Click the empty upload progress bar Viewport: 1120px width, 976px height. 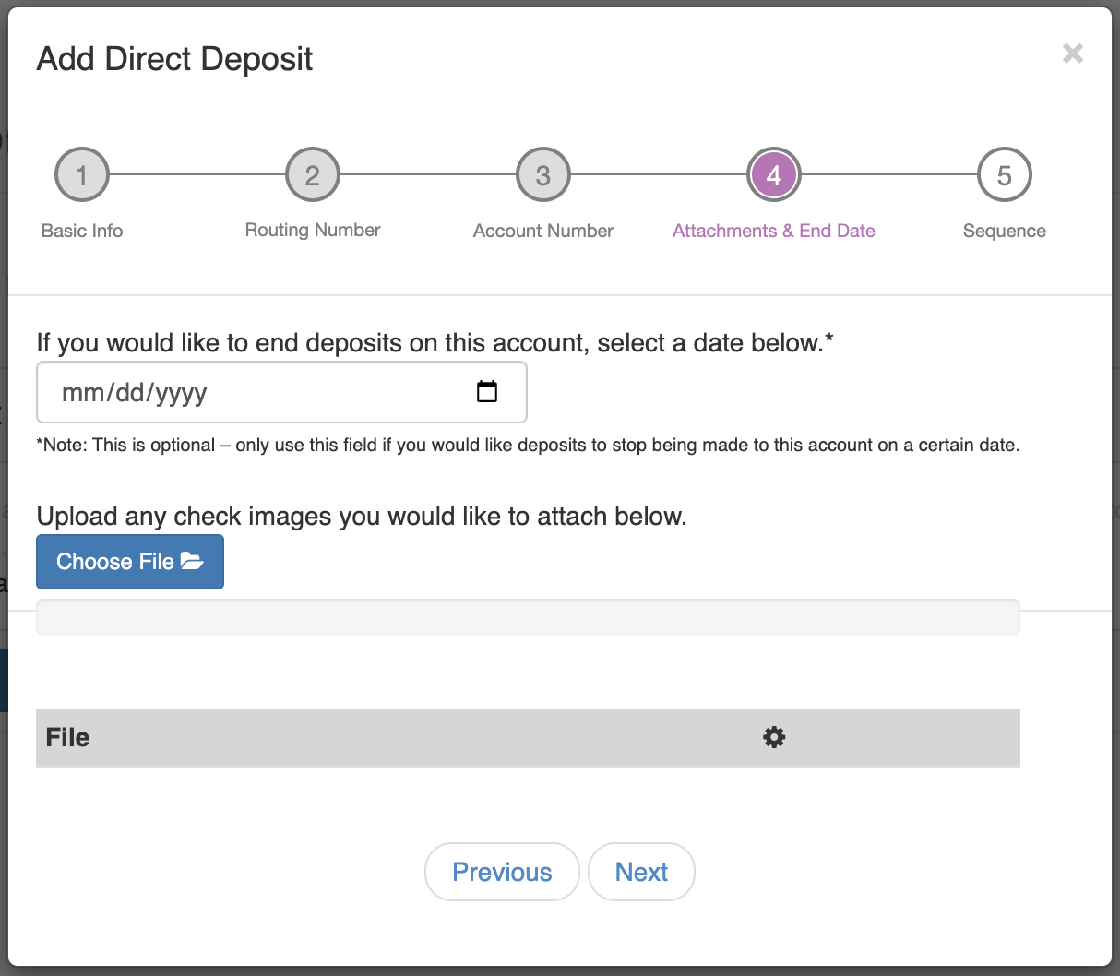(x=528, y=616)
